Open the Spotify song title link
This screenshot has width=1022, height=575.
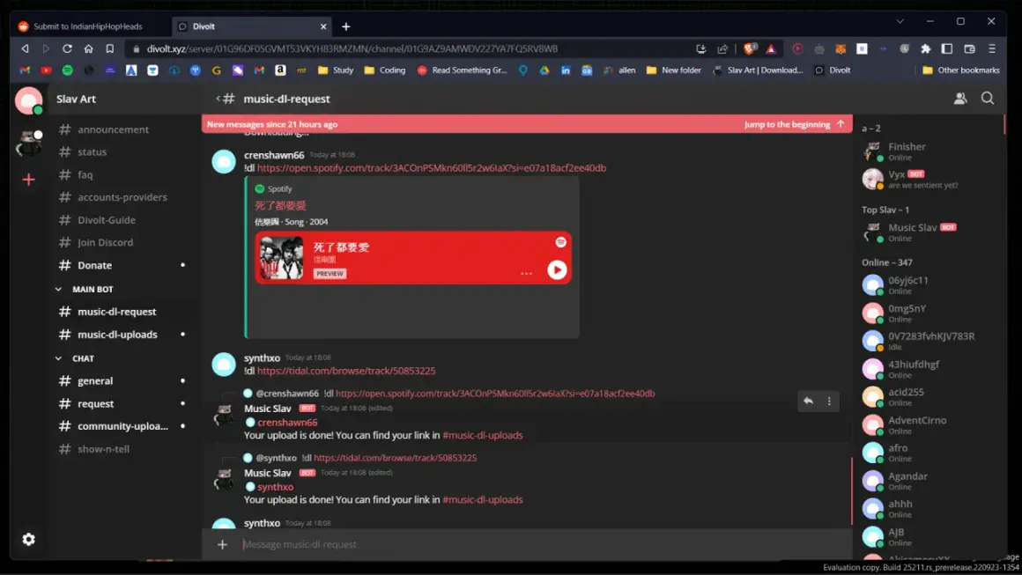[x=280, y=206]
